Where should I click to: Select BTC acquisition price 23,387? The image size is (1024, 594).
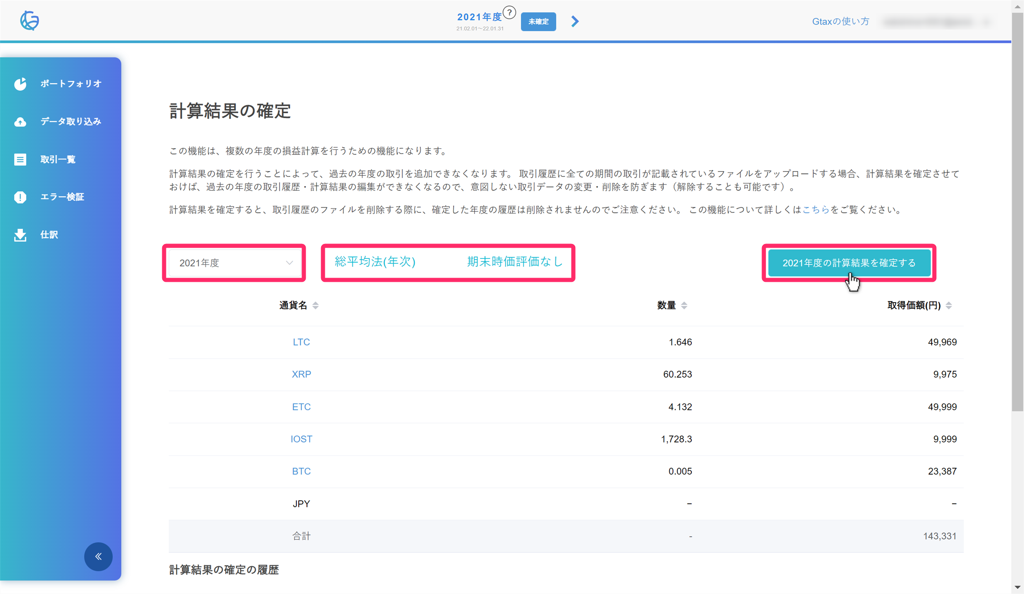942,471
